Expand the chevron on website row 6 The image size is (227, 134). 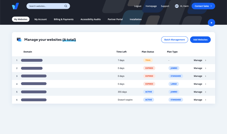[205, 100]
